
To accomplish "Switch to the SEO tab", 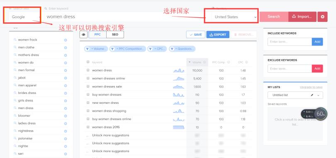I will [115, 34].
